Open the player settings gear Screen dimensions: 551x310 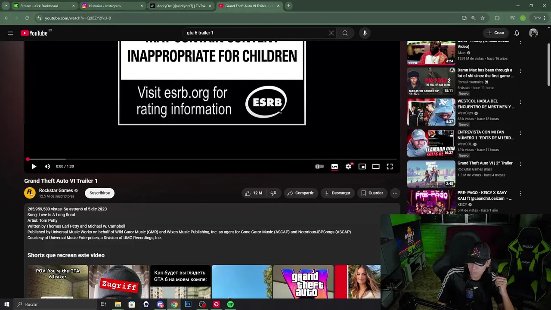coord(348,166)
